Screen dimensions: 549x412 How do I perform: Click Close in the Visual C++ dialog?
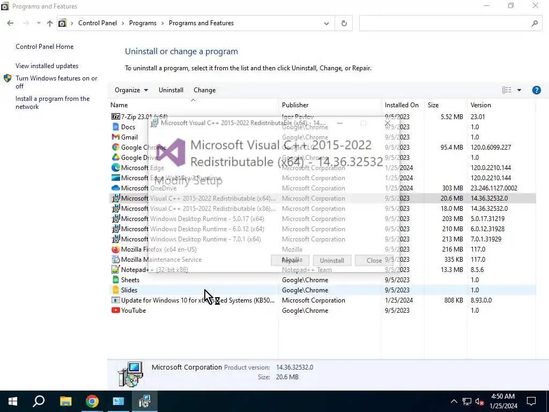(374, 260)
